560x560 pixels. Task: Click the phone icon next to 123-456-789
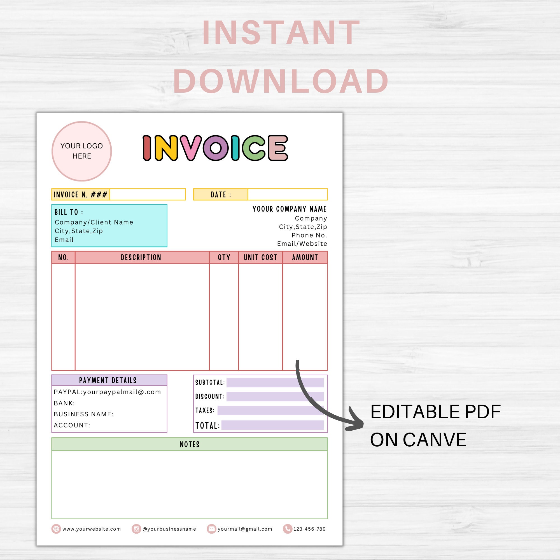288,529
